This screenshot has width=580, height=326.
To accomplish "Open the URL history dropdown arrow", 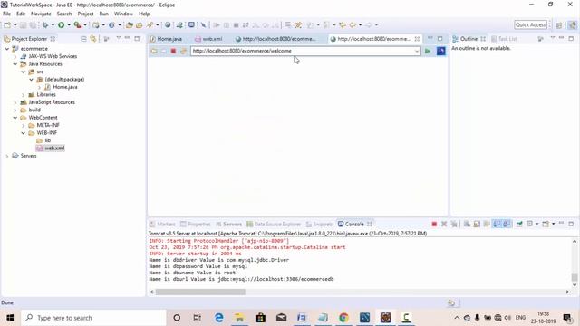I will click(x=417, y=51).
